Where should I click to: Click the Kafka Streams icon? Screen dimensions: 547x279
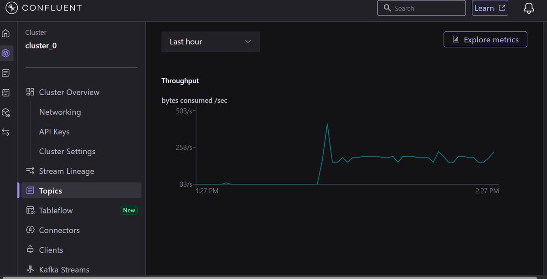coord(30,269)
